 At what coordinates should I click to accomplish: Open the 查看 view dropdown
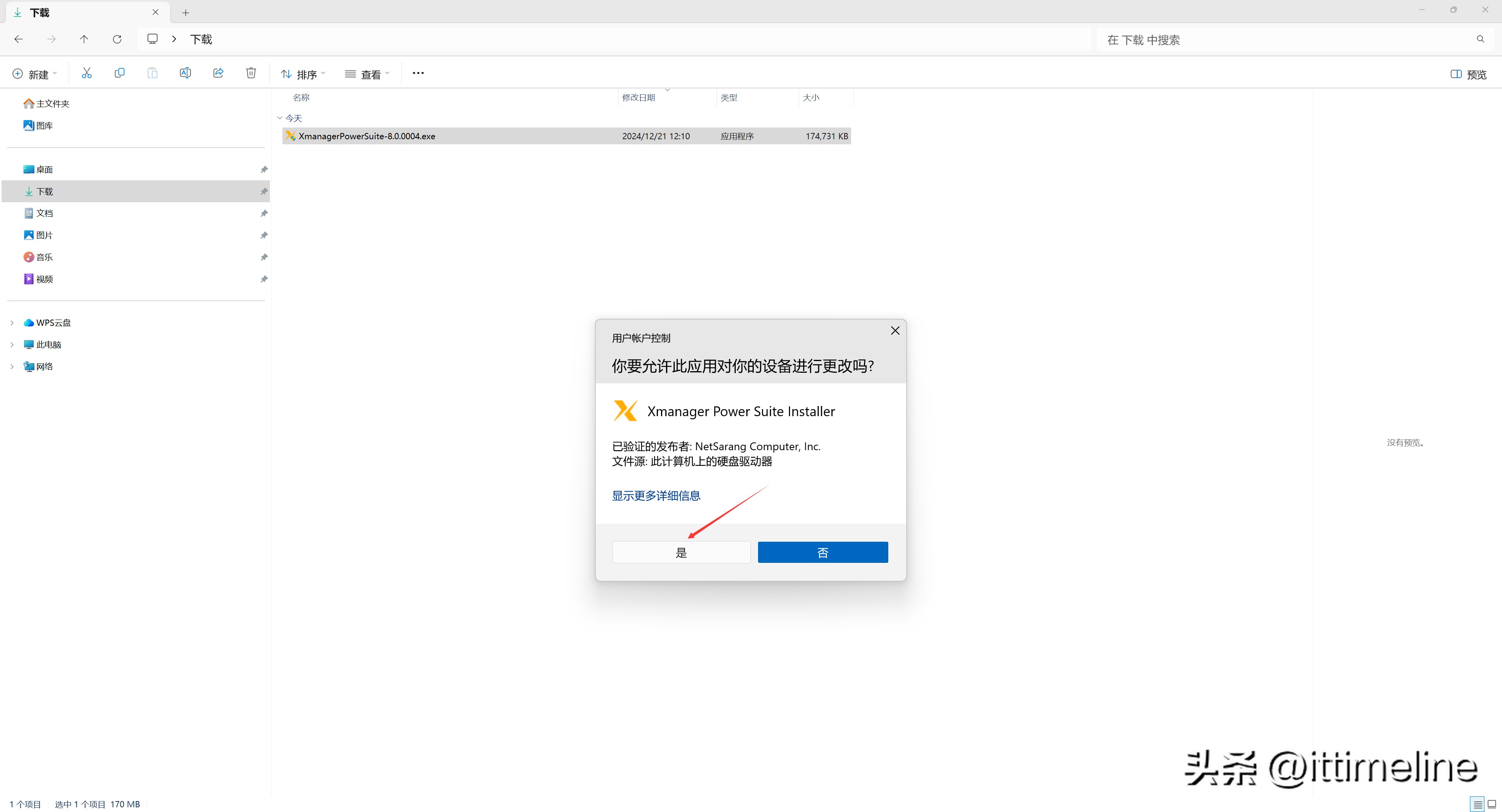click(x=367, y=75)
